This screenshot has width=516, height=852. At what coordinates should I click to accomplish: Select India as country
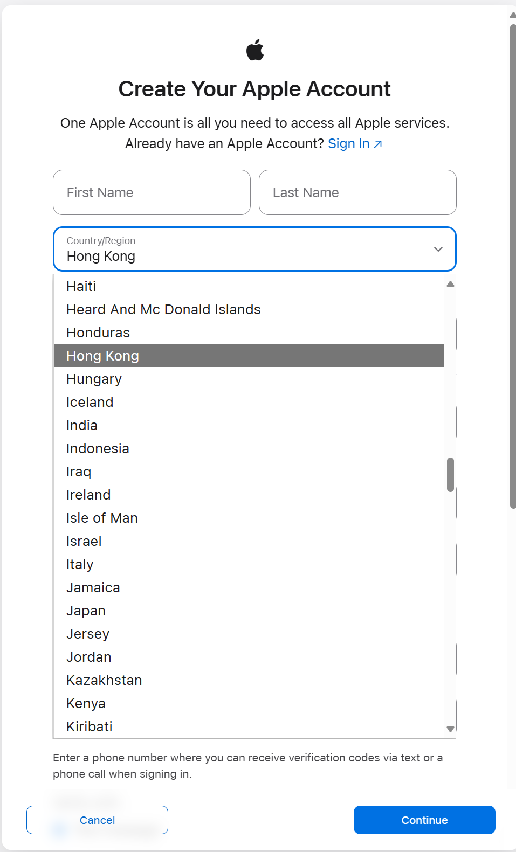82,425
